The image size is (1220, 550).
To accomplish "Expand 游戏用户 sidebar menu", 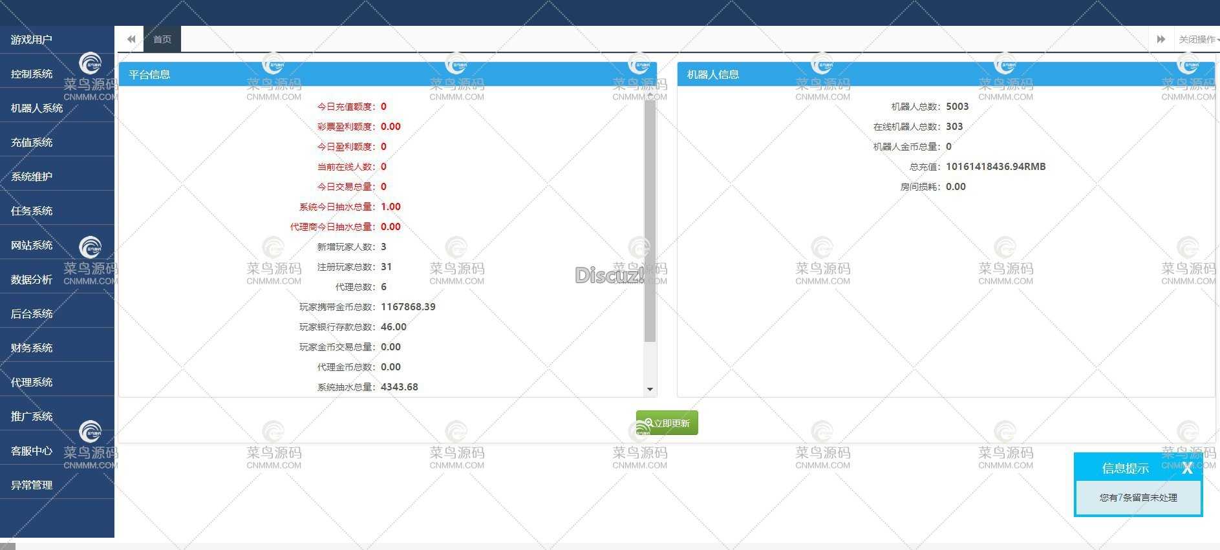I will (x=32, y=40).
